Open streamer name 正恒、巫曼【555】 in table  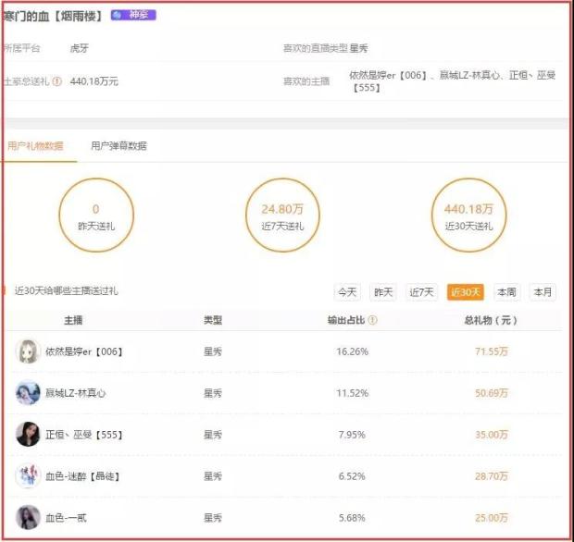(x=84, y=435)
